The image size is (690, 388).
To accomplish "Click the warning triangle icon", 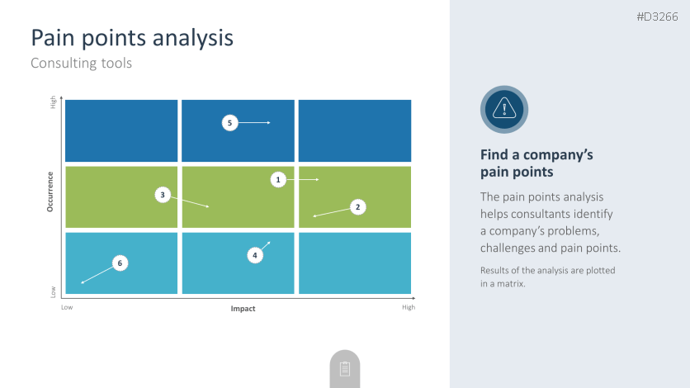I will pyautogui.click(x=503, y=108).
